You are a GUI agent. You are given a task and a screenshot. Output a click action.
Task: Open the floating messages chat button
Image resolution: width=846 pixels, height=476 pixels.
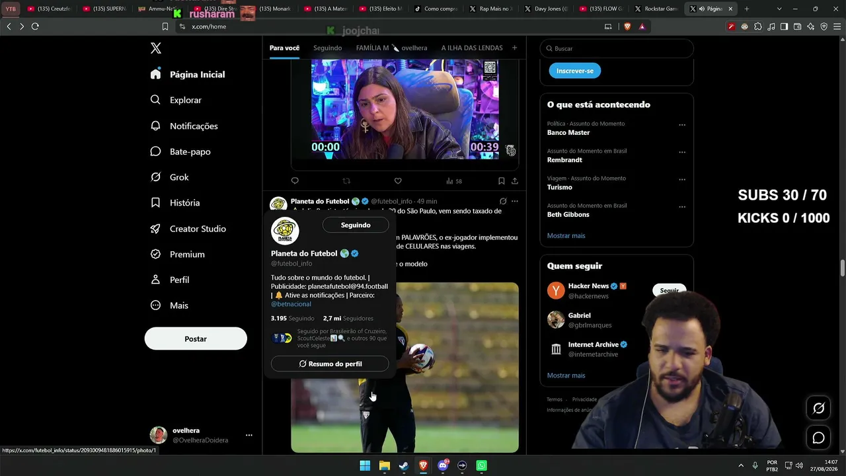tap(818, 438)
